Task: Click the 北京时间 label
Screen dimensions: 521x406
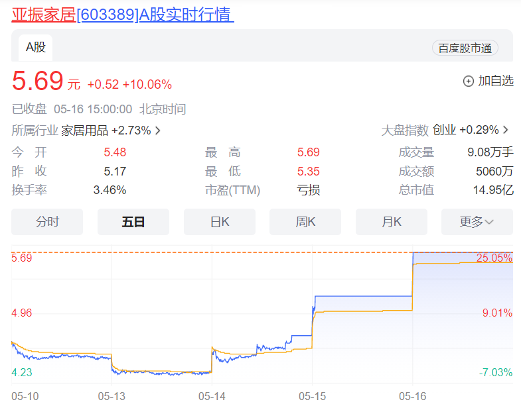Action: [x=163, y=109]
